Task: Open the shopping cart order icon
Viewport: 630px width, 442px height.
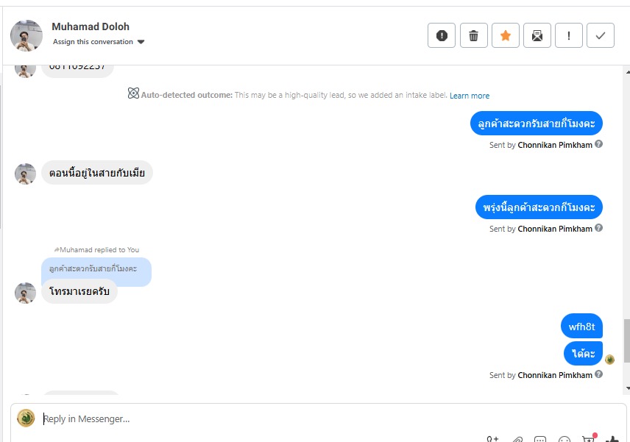Action: click(589, 439)
